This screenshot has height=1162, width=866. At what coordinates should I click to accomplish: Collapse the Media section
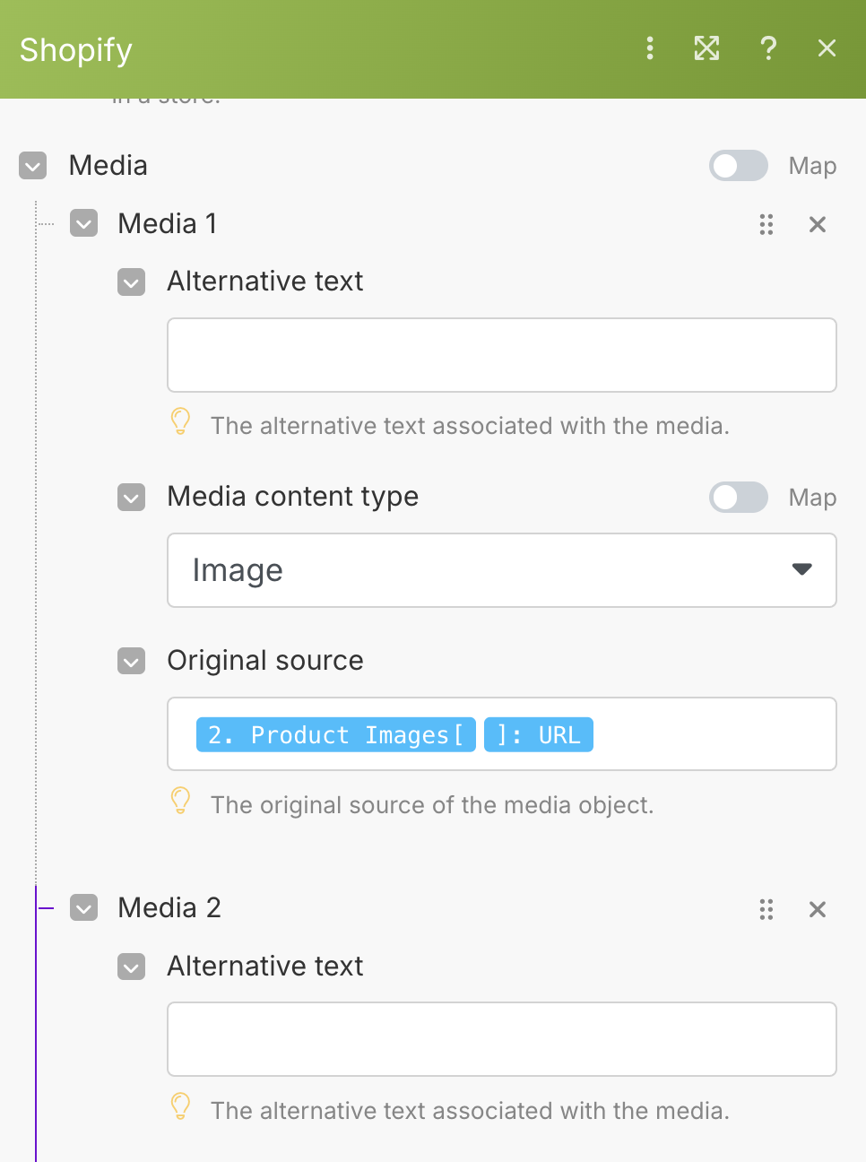point(33,166)
